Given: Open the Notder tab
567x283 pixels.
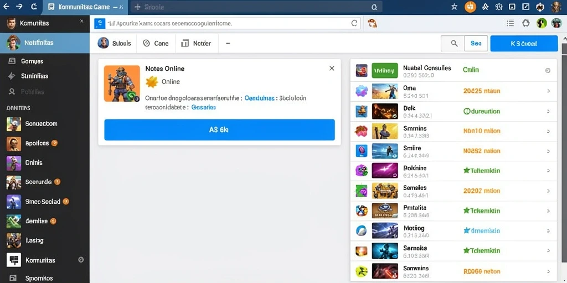Looking at the screenshot, I should tap(195, 43).
